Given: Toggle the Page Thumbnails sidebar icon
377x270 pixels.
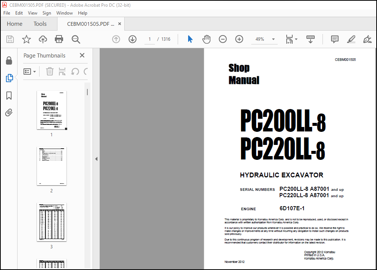Looking at the screenshot, I should tap(9, 78).
